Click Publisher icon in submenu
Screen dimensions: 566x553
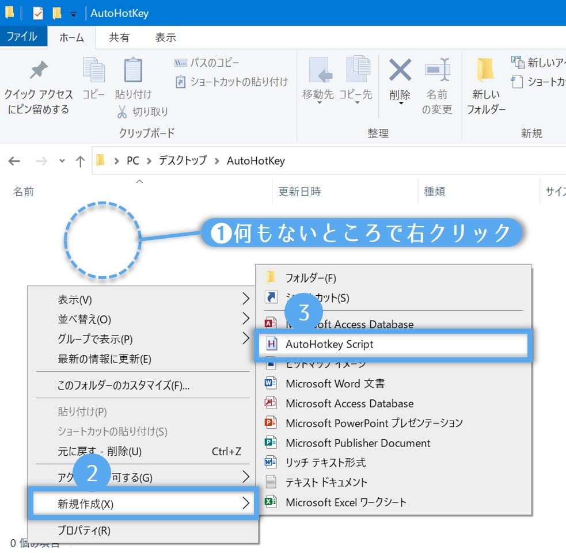click(271, 443)
